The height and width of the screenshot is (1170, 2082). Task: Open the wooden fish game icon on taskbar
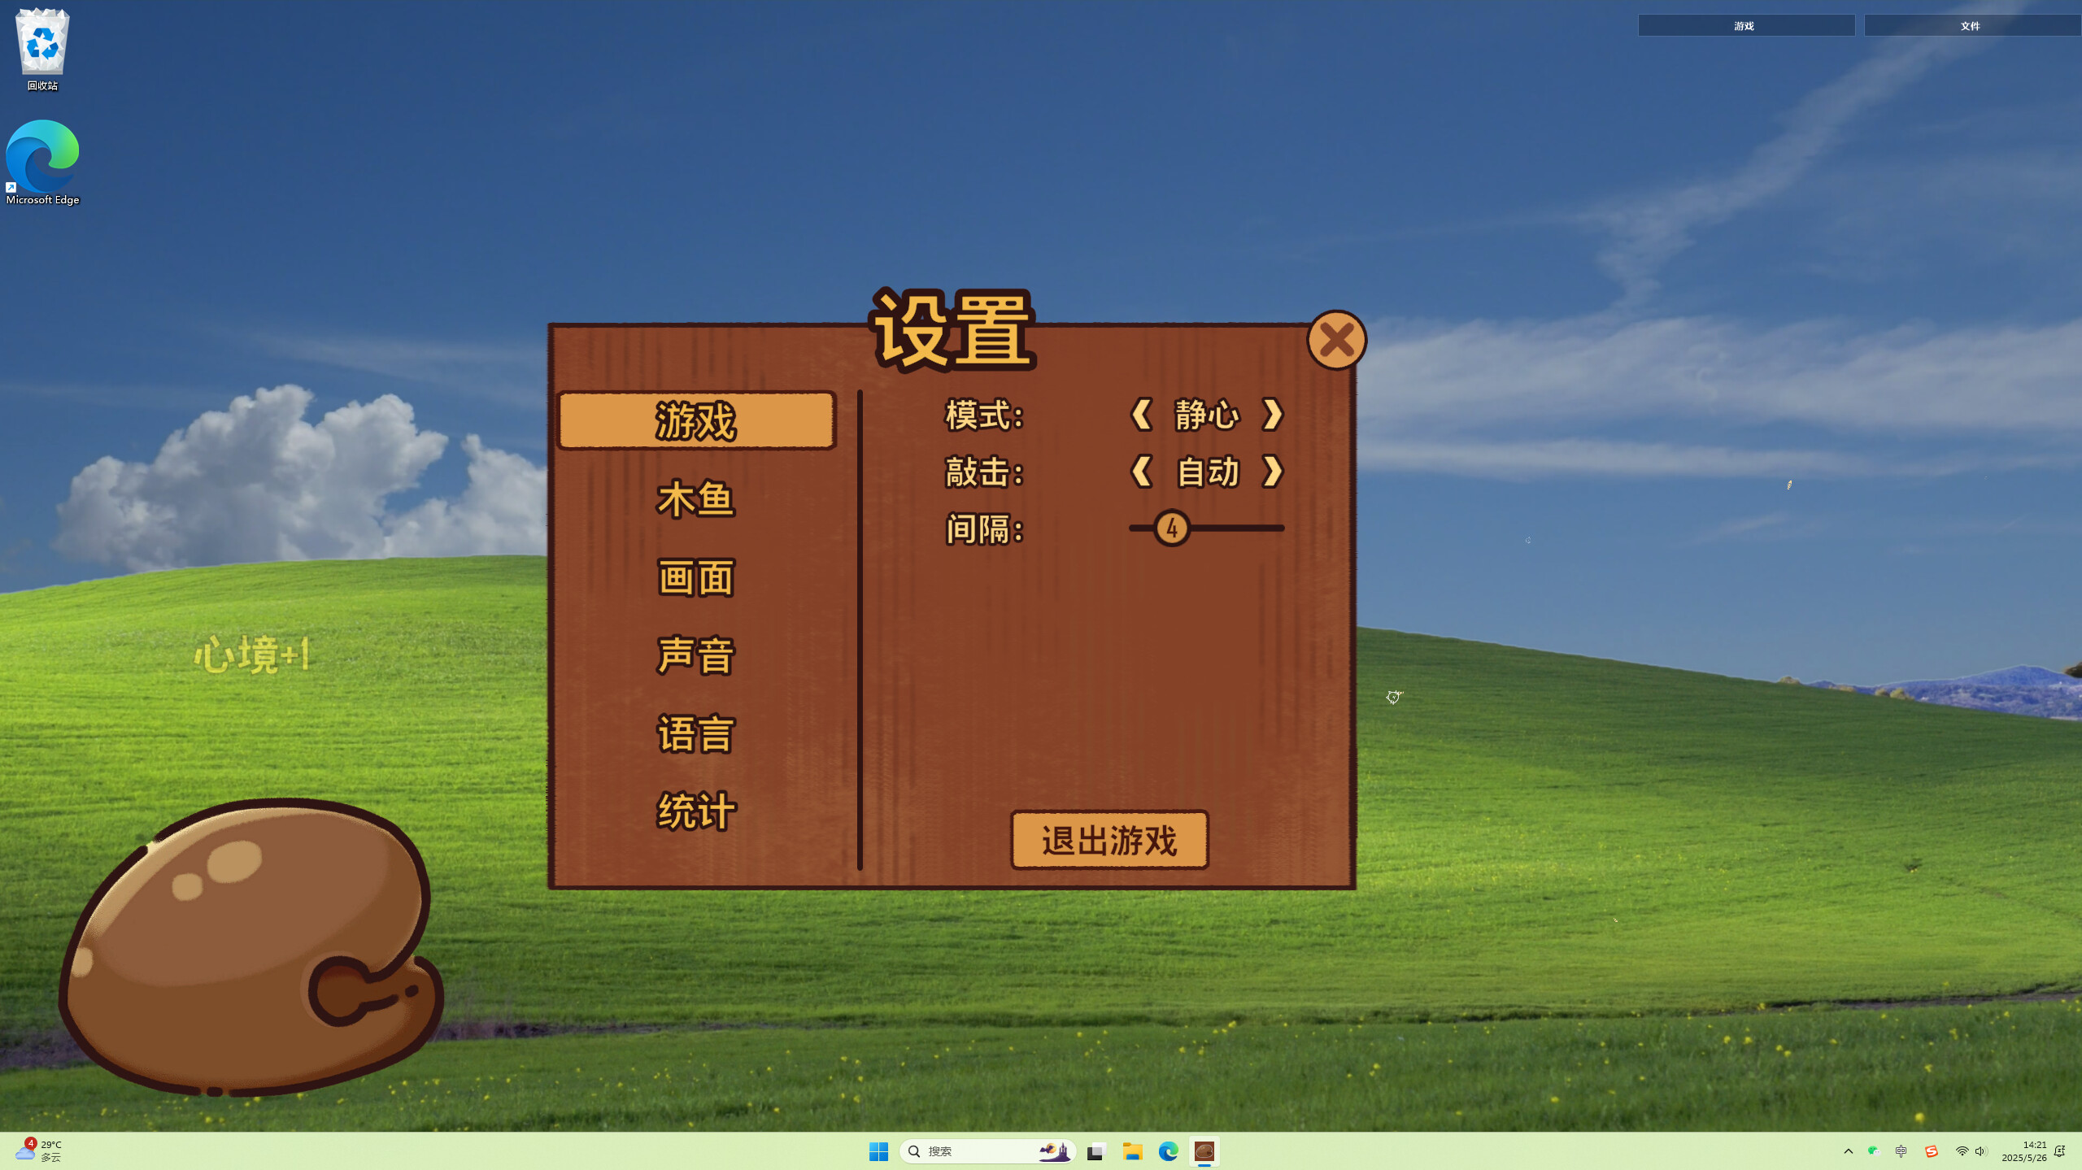(x=1204, y=1150)
